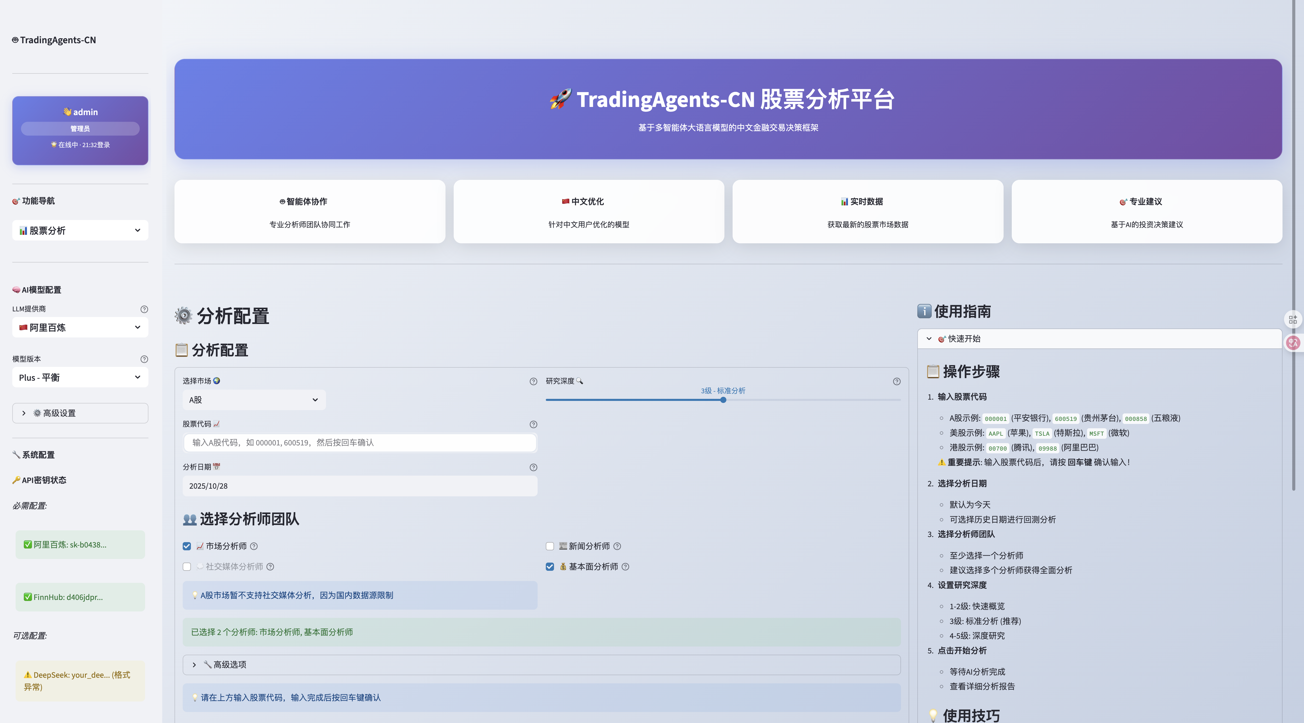Click the help icon next to 分析日期
1304x723 pixels.
(x=533, y=468)
